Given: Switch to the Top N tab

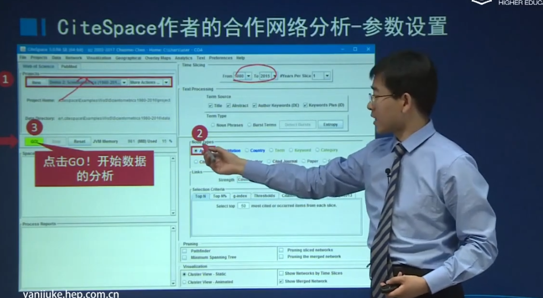Looking at the screenshot, I should click(x=200, y=196).
